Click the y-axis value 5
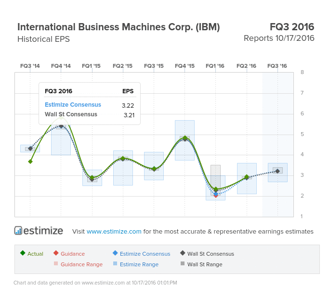This screenshot has width=330, height=298. coord(302,134)
